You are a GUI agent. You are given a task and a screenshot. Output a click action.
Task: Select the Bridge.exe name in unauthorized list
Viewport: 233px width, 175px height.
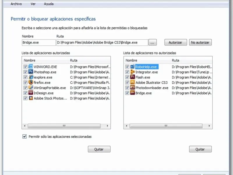point(144,93)
